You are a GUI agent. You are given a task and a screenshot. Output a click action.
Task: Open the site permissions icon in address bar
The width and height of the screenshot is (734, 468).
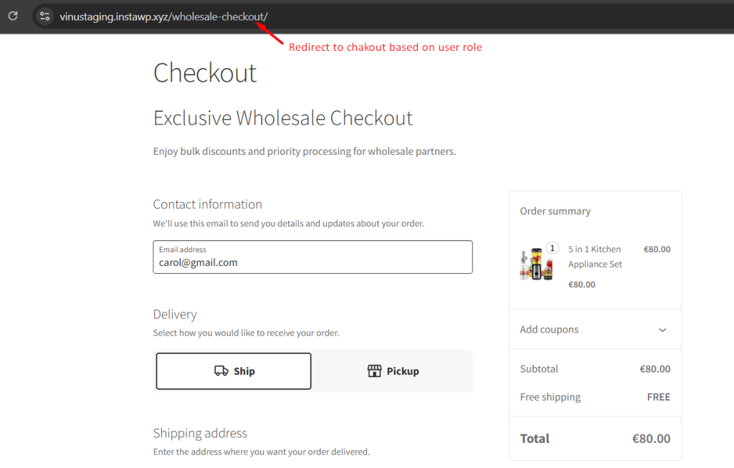(44, 16)
